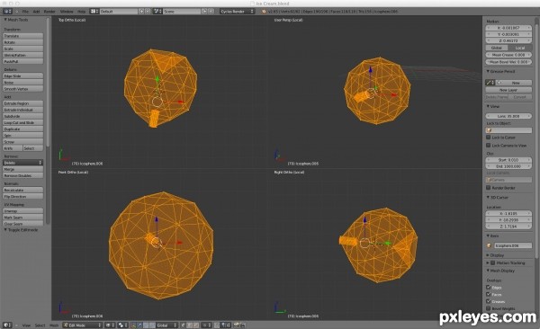The height and width of the screenshot is (329, 540).
Task: Uncheck the Edges overlay checkbox
Action: pos(489,287)
